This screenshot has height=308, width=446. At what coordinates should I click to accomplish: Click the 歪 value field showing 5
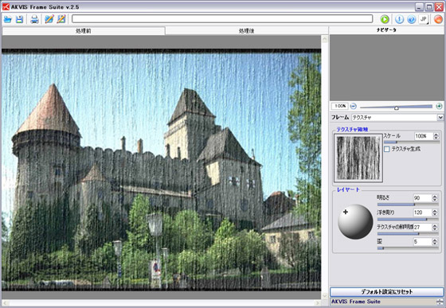[423, 242]
